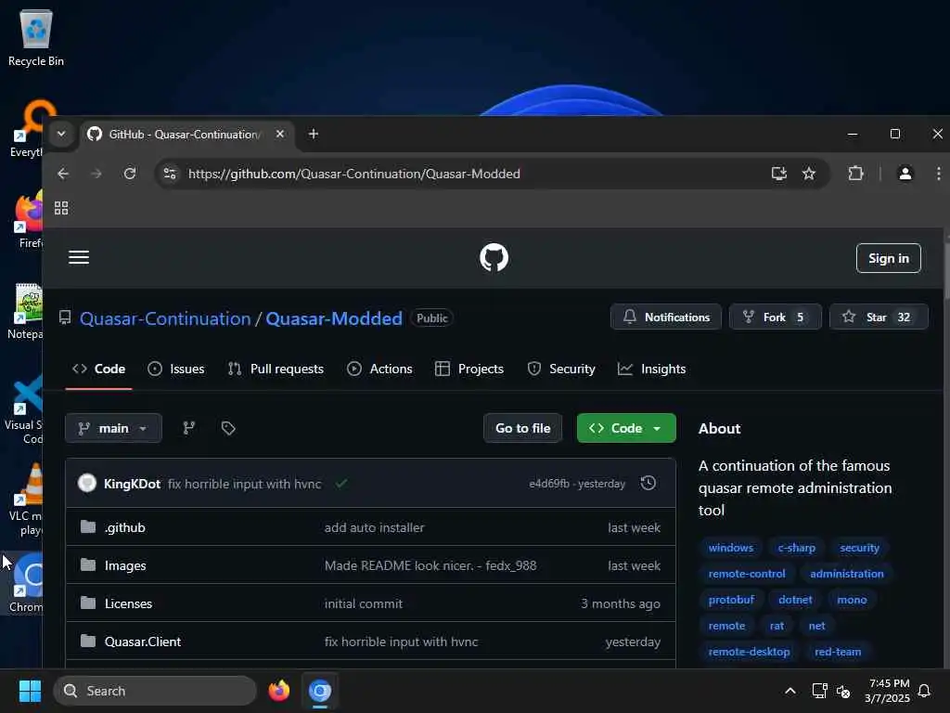This screenshot has width=950, height=713.
Task: View commit history clock icon
Action: [648, 483]
